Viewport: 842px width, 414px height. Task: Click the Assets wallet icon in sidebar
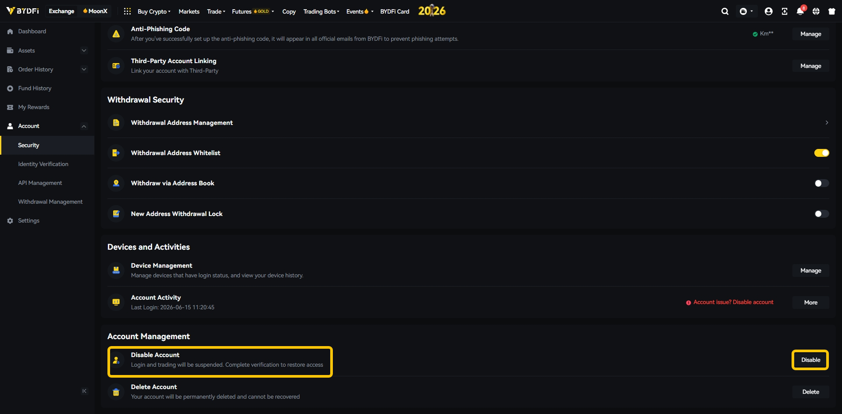point(10,50)
